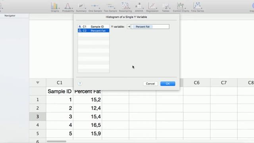This screenshot has width=254, height=143.
Task: Select column header C6
Action: click(x=197, y=83)
